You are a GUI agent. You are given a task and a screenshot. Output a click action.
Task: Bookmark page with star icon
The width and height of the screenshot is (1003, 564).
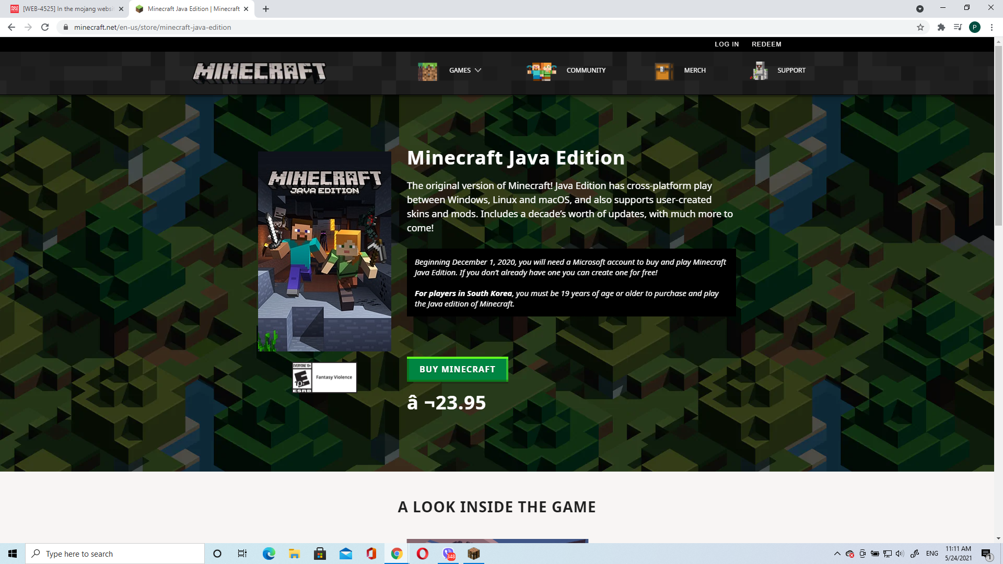(x=920, y=27)
